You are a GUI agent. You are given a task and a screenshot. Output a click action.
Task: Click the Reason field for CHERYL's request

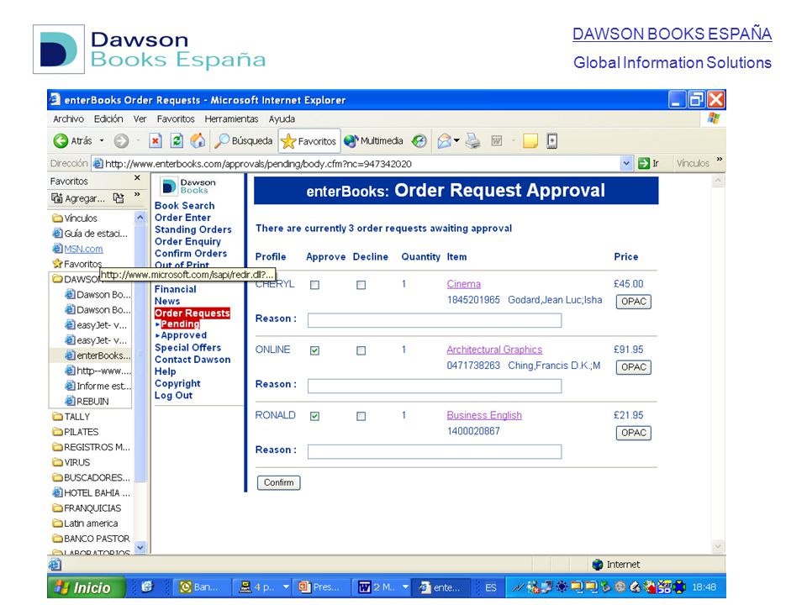435,320
